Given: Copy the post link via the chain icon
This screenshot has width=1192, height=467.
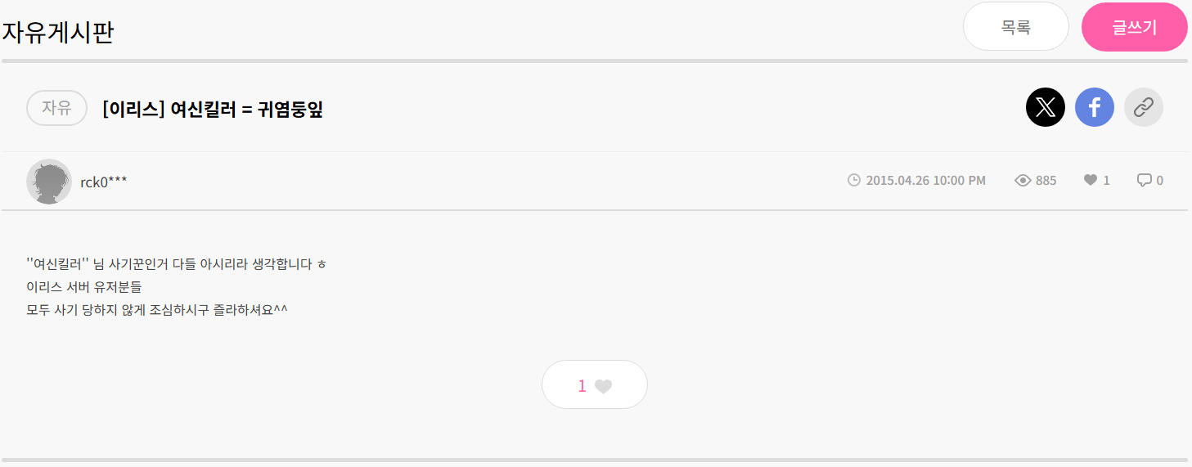Looking at the screenshot, I should pos(1144,107).
